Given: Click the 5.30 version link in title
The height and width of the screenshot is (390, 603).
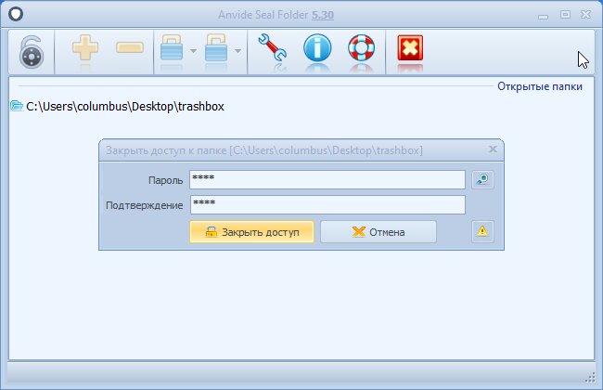Looking at the screenshot, I should (323, 15).
